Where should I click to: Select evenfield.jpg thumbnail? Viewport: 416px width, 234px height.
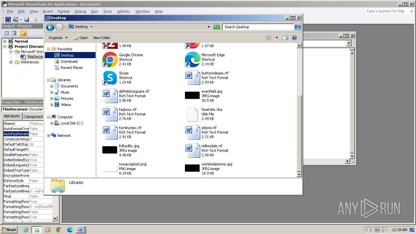click(192, 95)
